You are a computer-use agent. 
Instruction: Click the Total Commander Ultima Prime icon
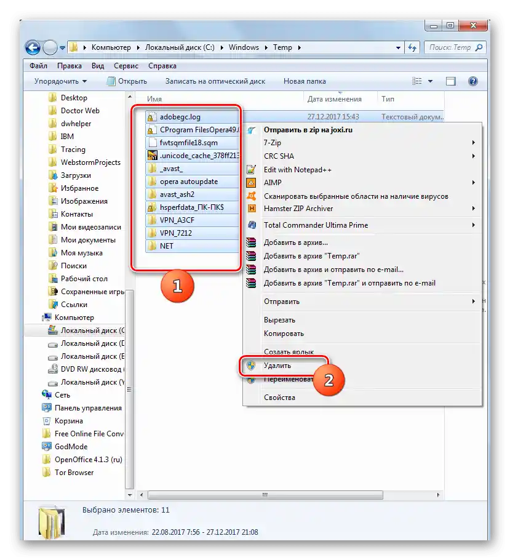point(252,225)
